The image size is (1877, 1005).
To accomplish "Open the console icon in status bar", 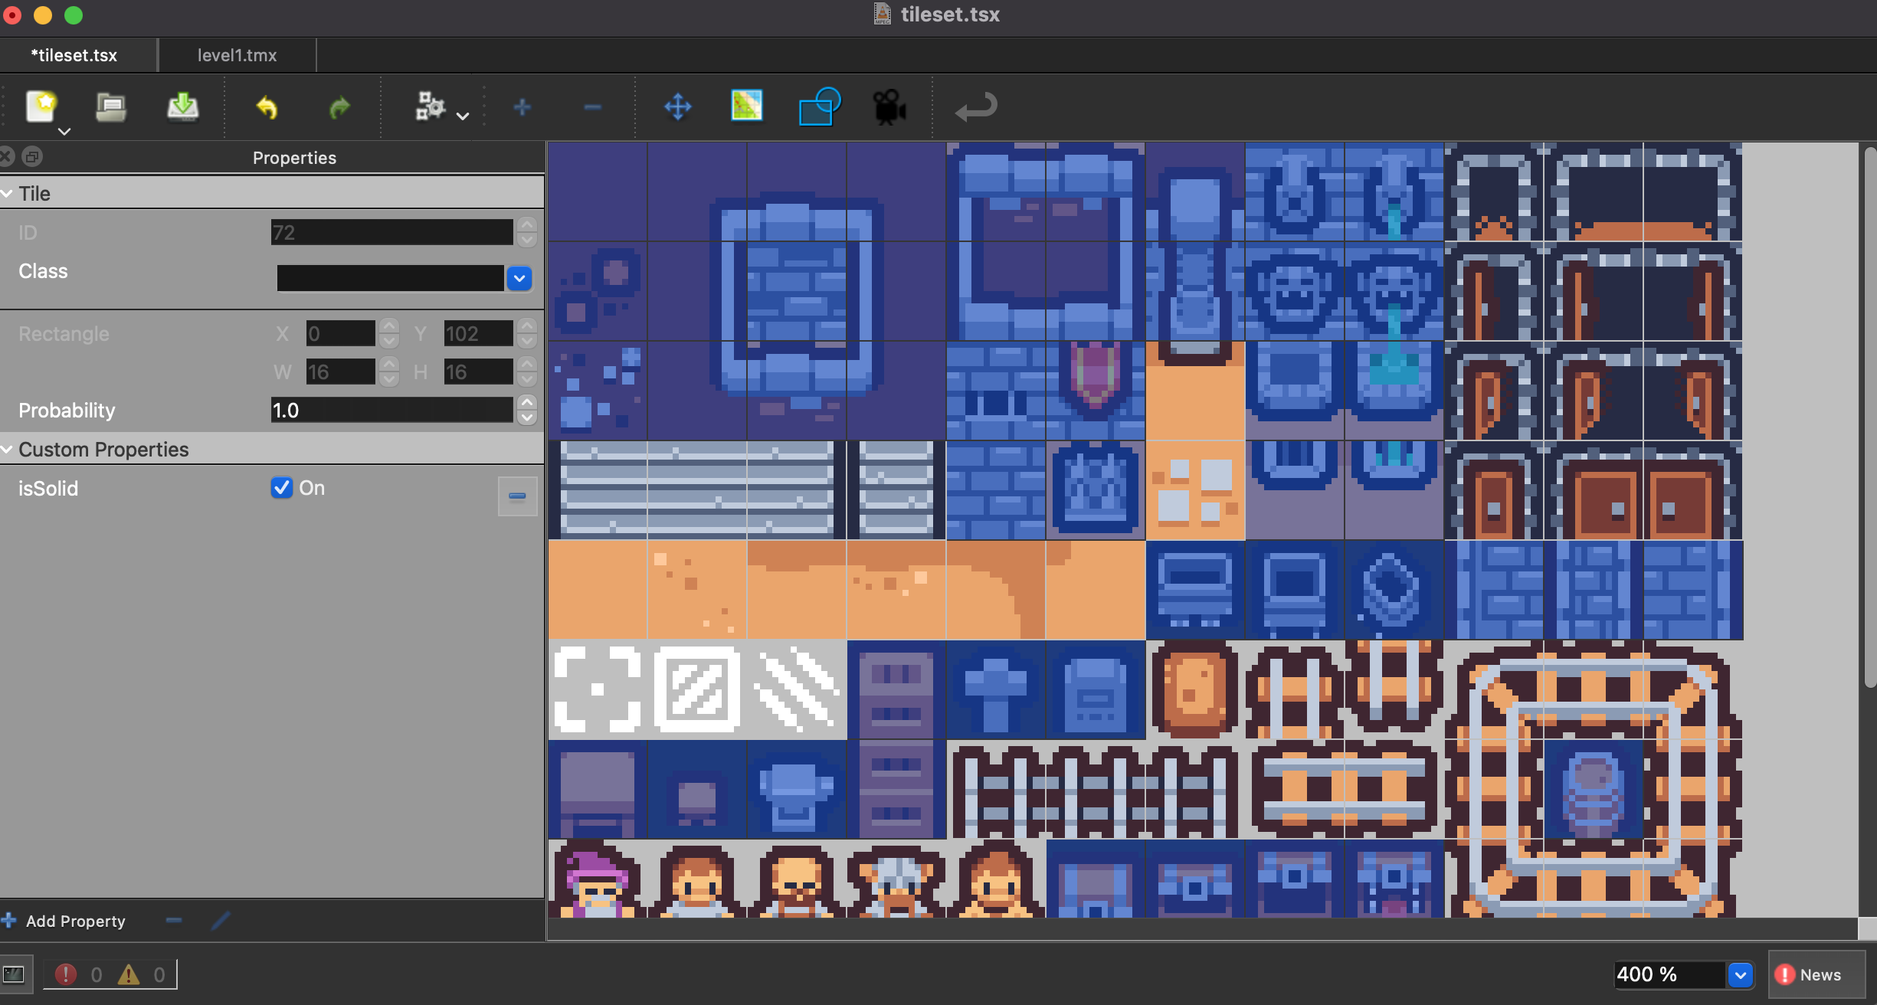I will [x=15, y=974].
